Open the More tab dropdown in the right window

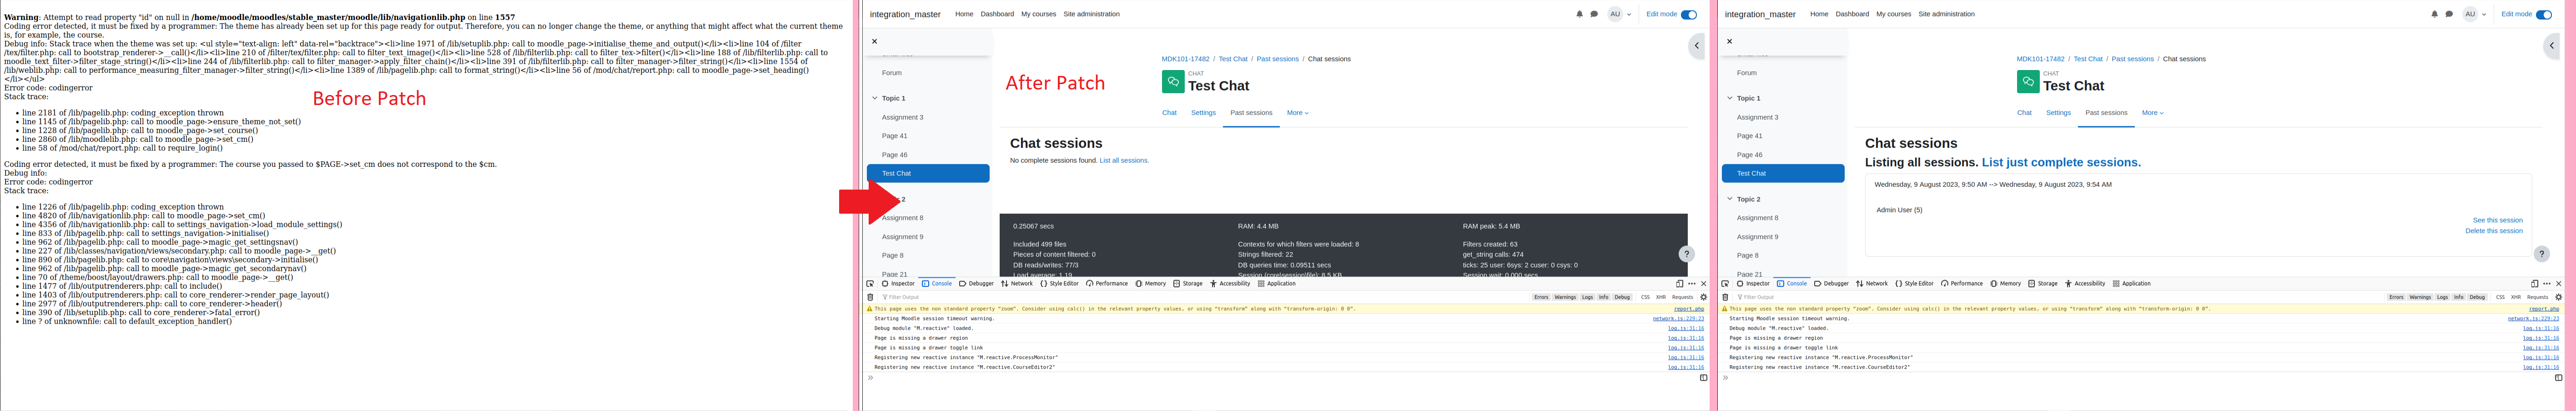coord(2152,113)
